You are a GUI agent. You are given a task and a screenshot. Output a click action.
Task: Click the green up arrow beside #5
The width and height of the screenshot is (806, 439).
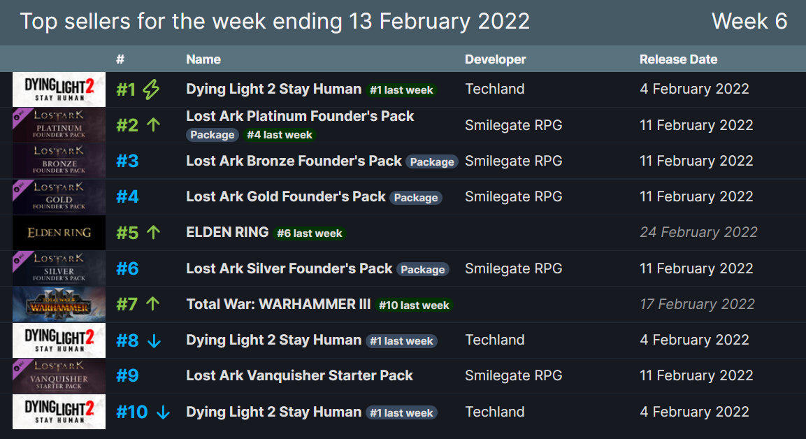154,232
